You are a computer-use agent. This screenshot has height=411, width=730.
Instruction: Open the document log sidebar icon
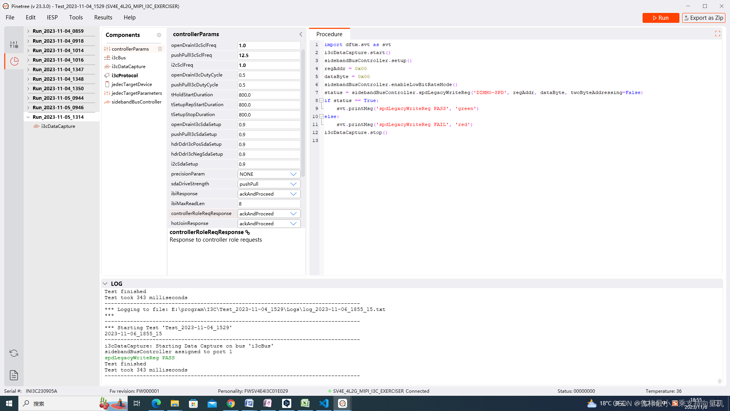pyautogui.click(x=14, y=375)
